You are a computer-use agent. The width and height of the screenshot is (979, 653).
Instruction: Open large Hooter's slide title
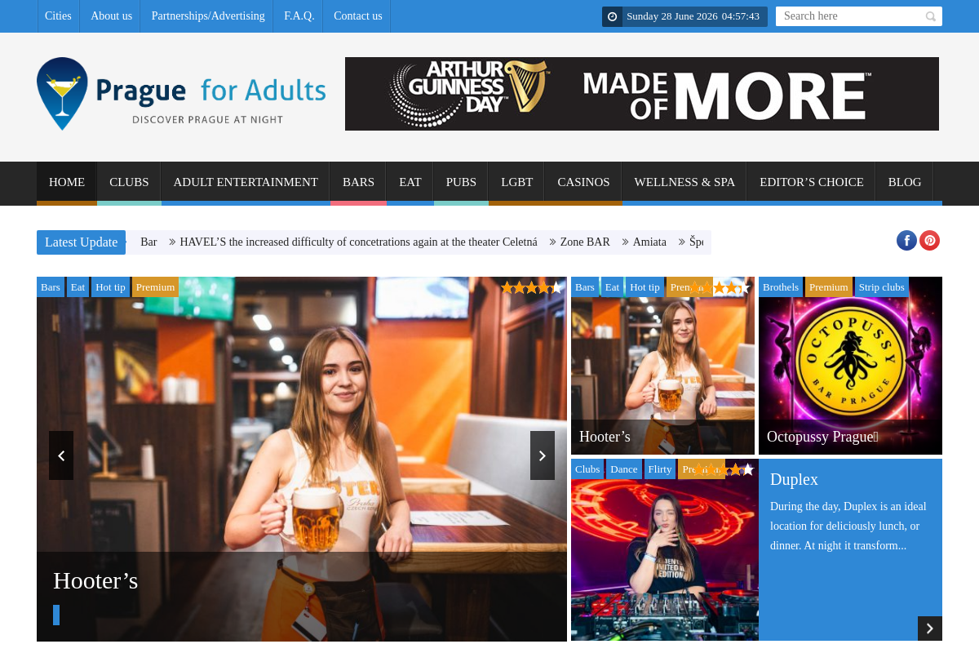click(x=95, y=581)
